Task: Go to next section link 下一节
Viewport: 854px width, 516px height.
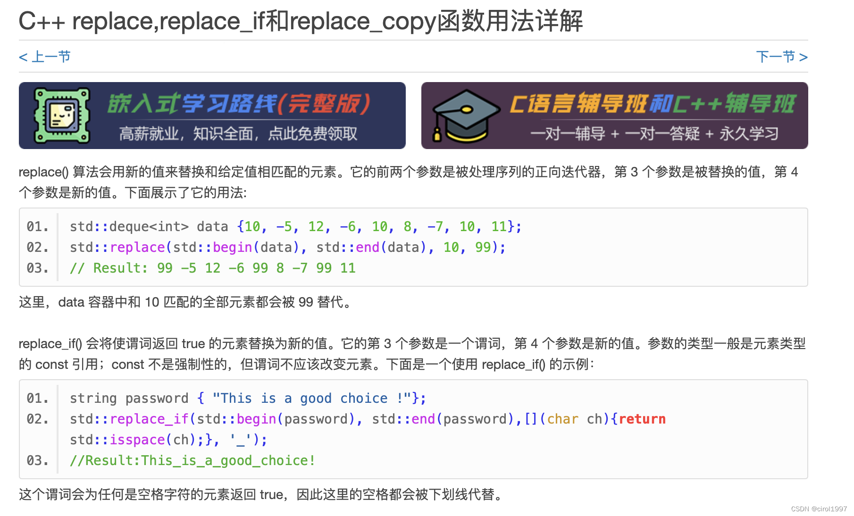Action: click(x=782, y=57)
